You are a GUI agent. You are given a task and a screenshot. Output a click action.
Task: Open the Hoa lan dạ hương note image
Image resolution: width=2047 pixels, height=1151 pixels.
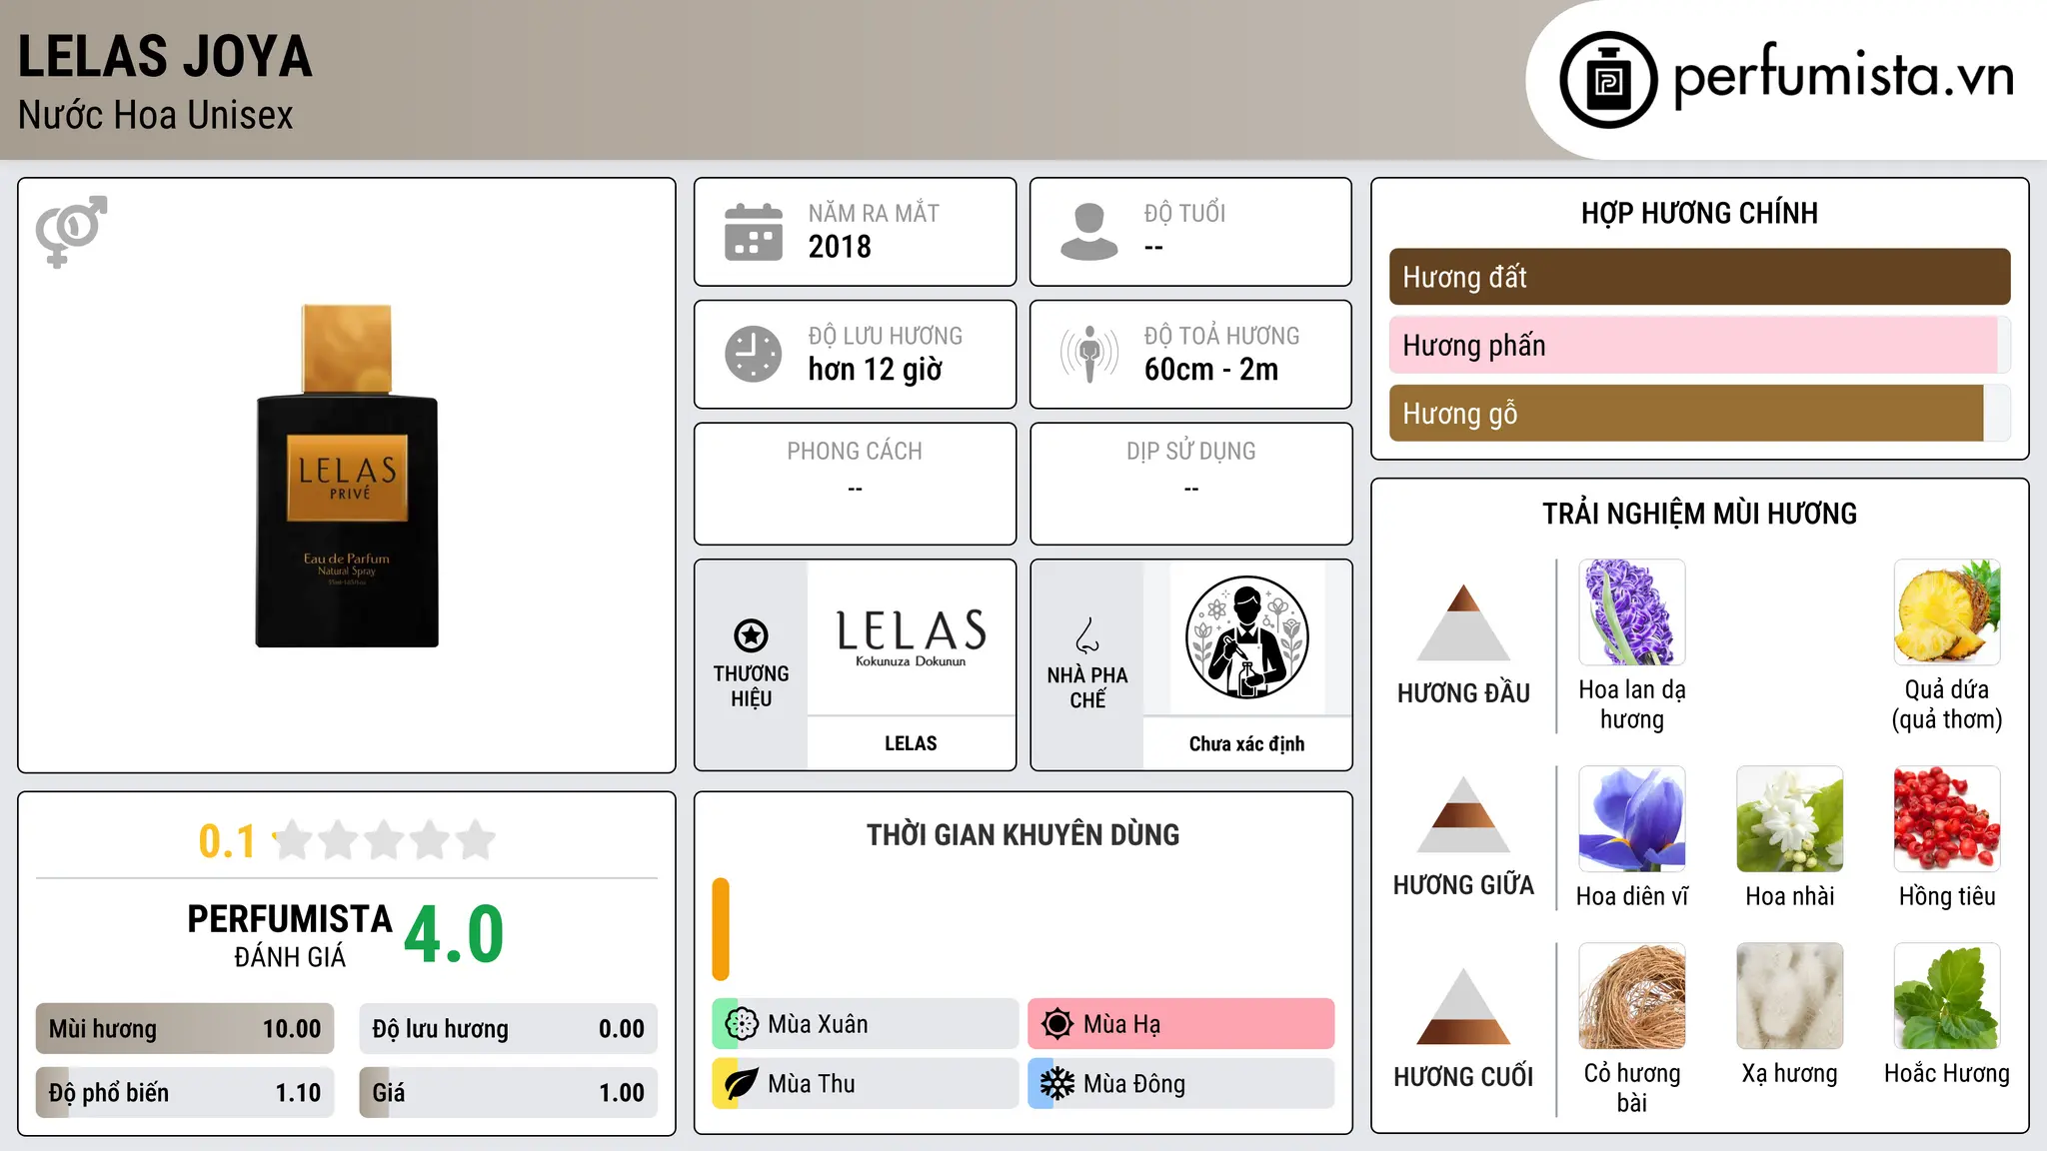point(1632,612)
